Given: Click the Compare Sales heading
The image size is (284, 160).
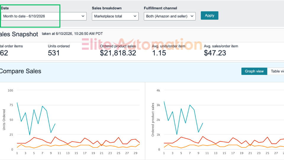Looking at the screenshot, I should coord(20,71).
